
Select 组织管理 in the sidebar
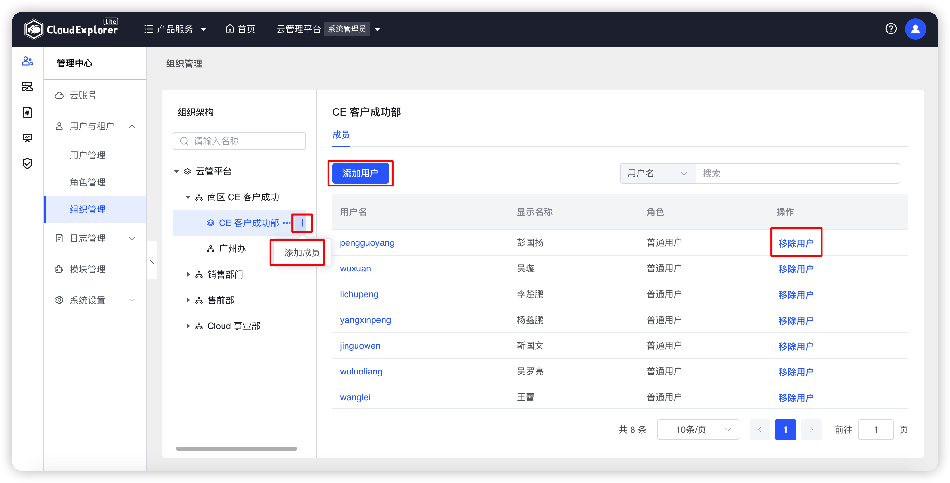pyautogui.click(x=95, y=209)
